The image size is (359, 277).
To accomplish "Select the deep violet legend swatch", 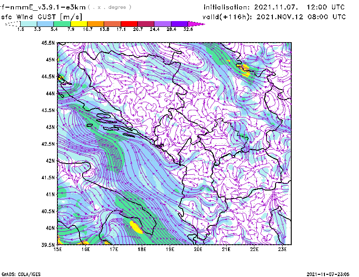I will [x=179, y=24].
